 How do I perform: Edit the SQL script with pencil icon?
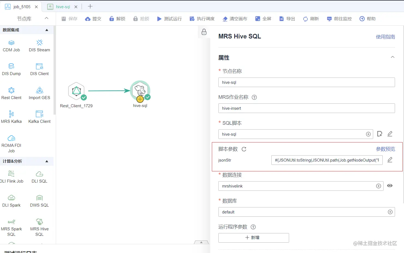click(390, 134)
